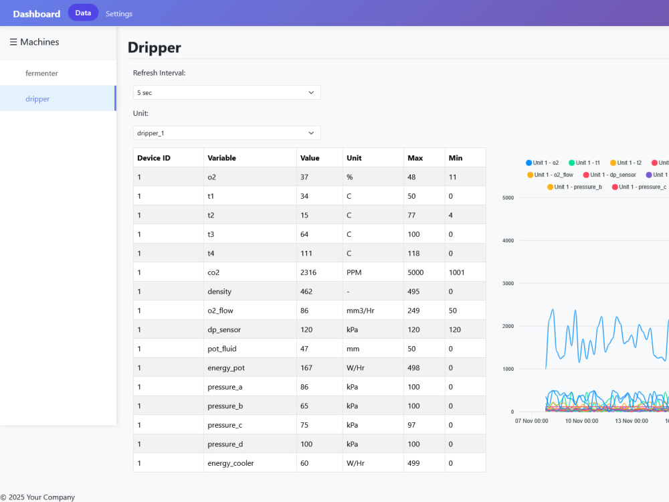Toggle the Unit 1 - pressure_b legend entry
Image resolution: width=669 pixels, height=502 pixels.
click(574, 187)
